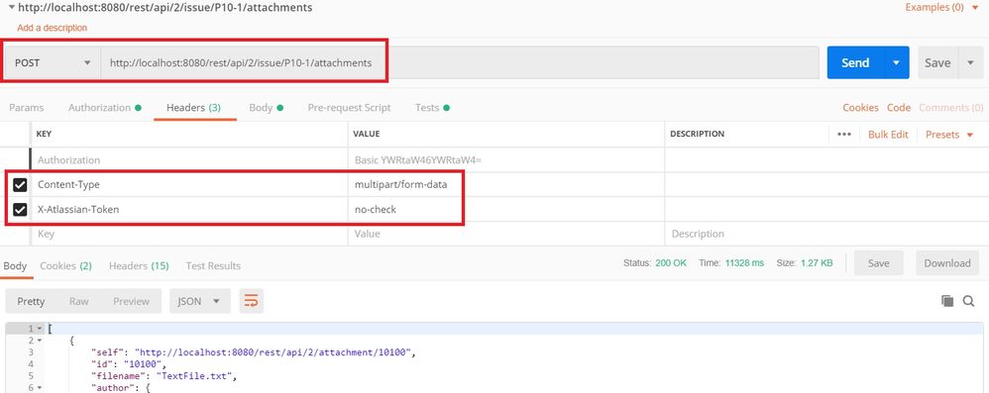Viewport: 989px width, 393px height.
Task: Open the Presets dropdown
Action: point(949,135)
